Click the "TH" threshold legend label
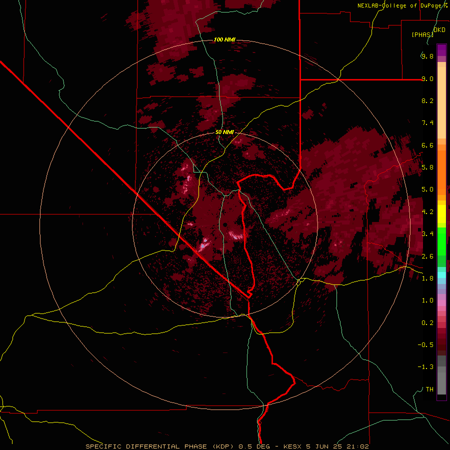 429,389
